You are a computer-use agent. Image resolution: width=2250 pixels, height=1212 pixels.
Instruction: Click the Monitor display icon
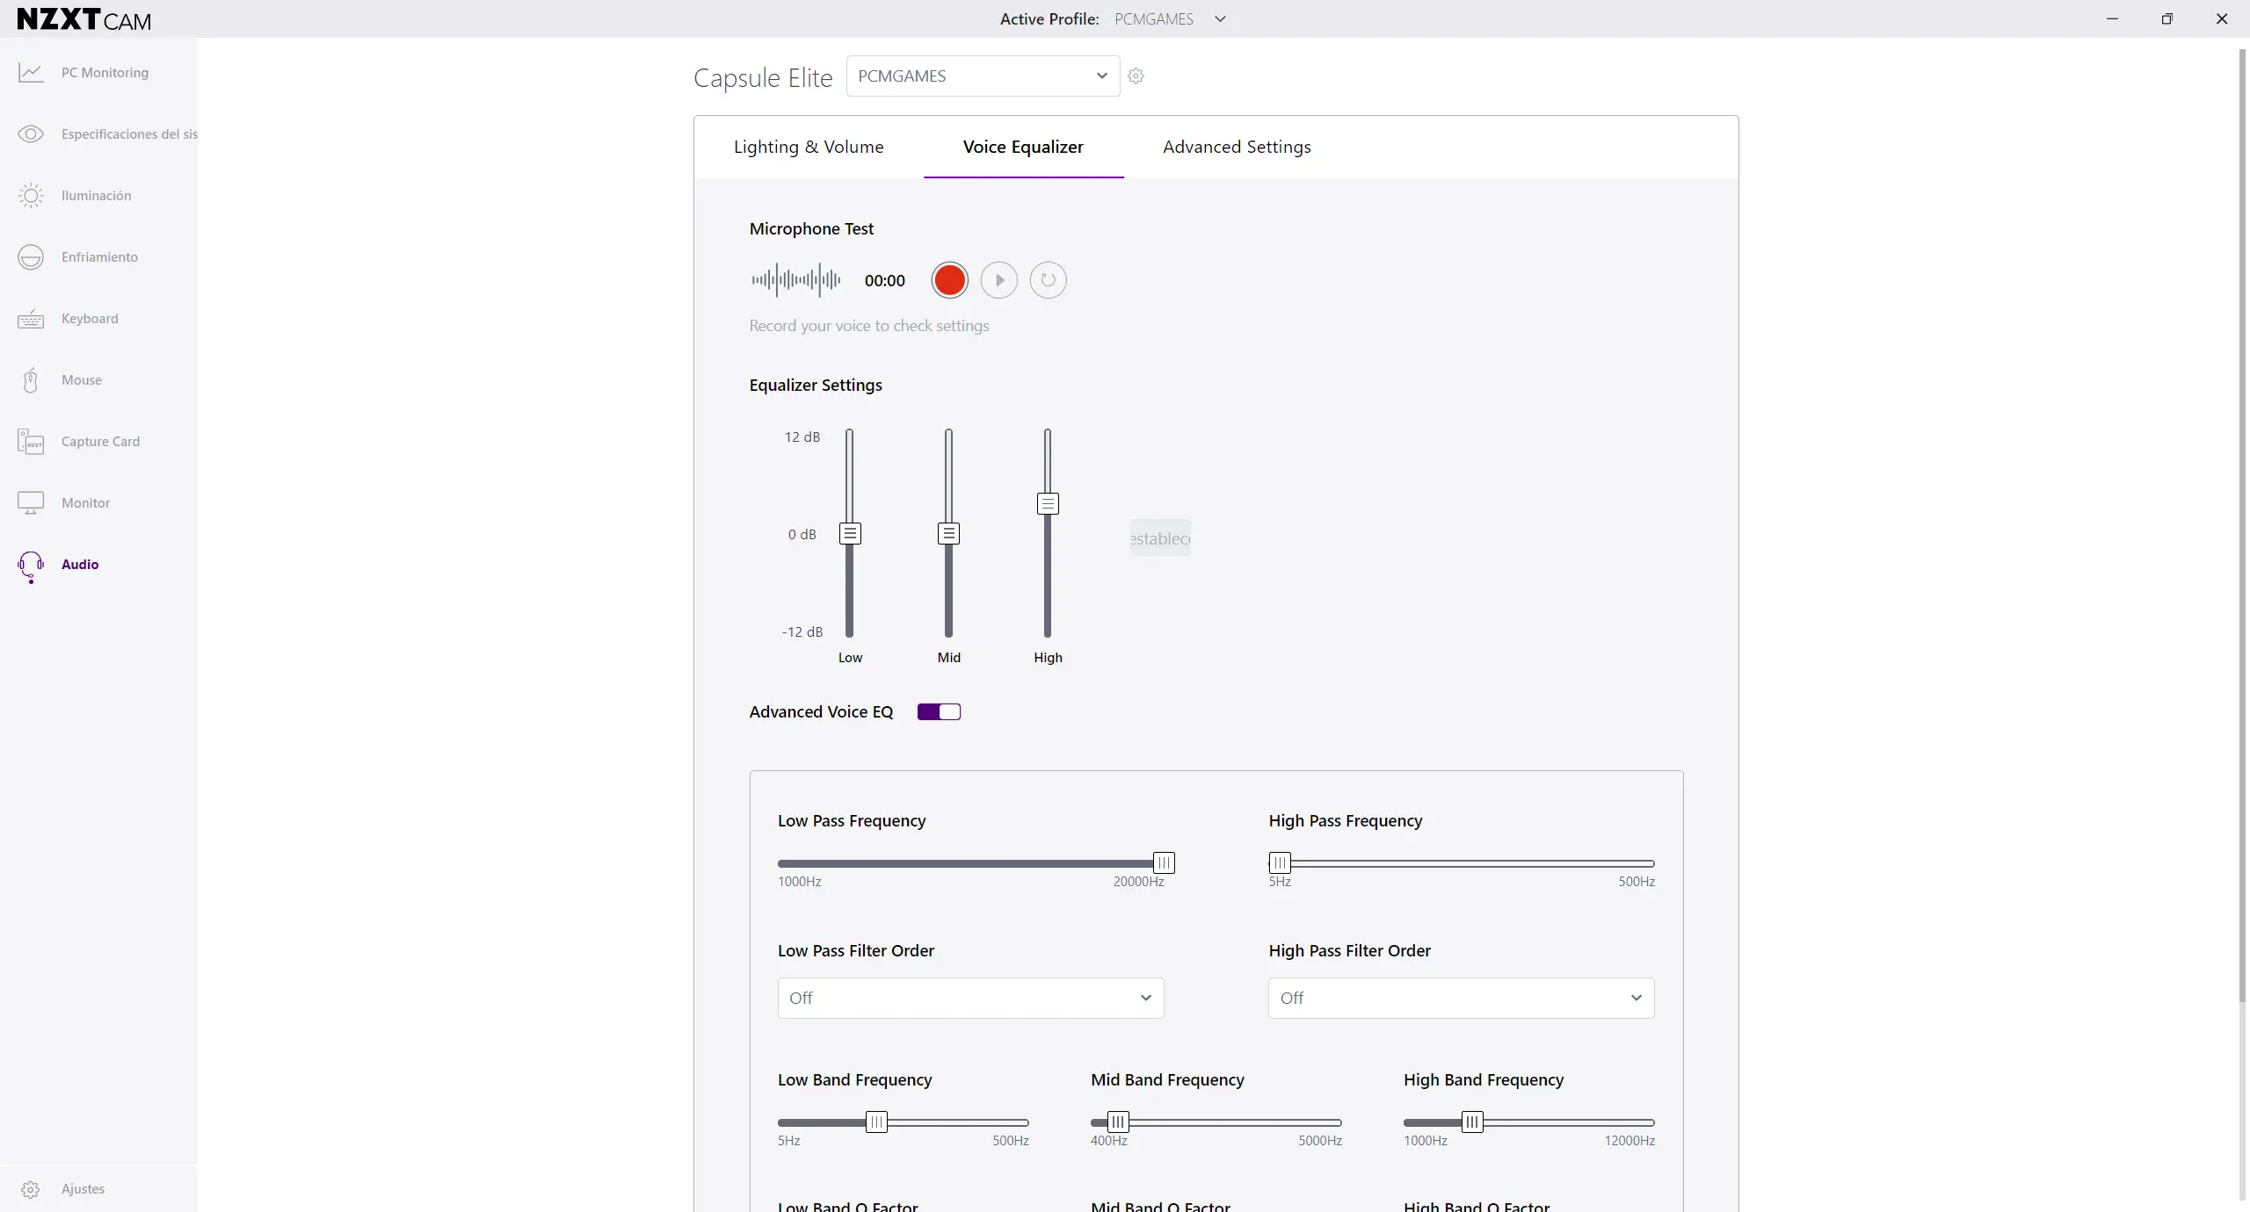(x=31, y=503)
